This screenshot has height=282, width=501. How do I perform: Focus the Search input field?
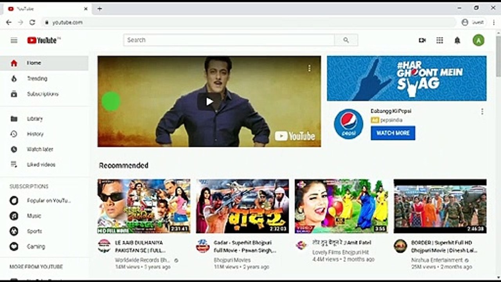point(229,40)
